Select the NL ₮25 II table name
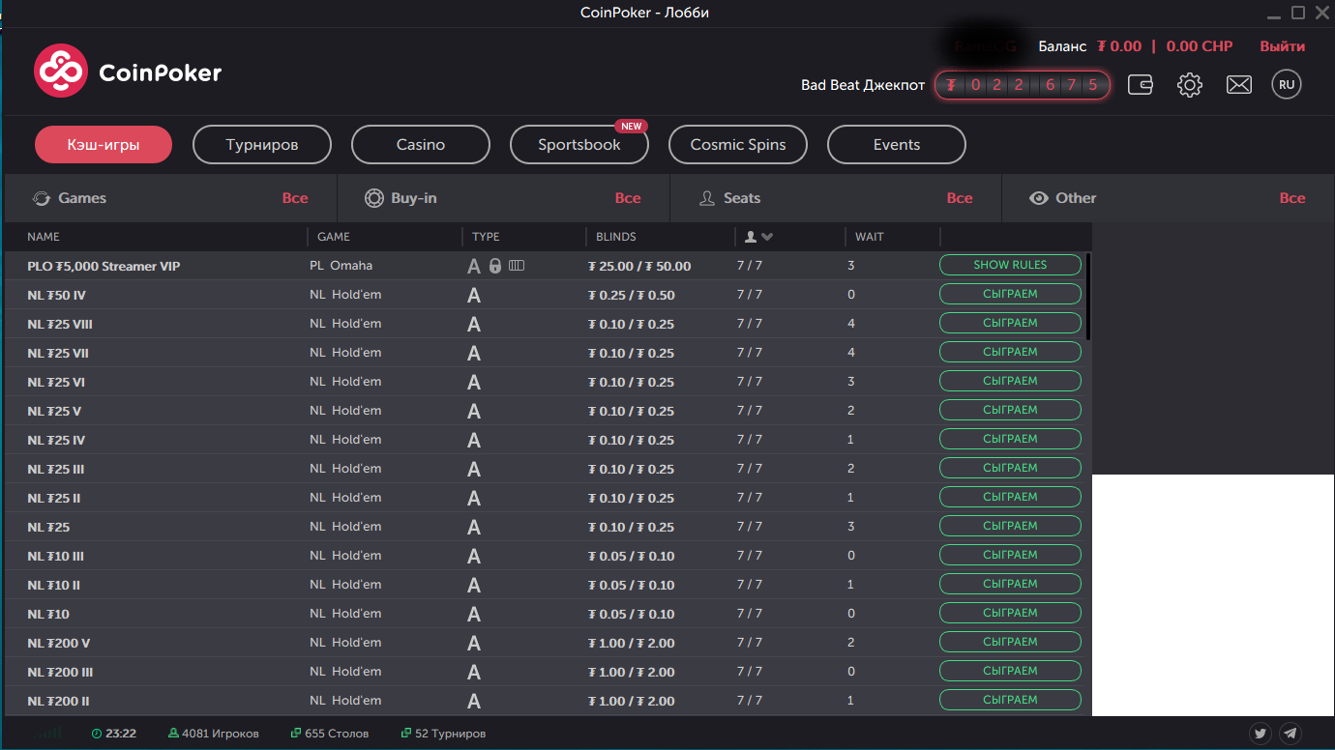Viewport: 1335px width, 750px height. pyautogui.click(x=54, y=499)
